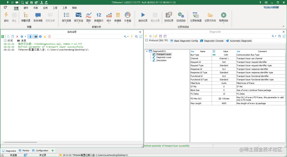Switch to Automatic Diagnostic tab
The image size is (287, 157).
(239, 41)
